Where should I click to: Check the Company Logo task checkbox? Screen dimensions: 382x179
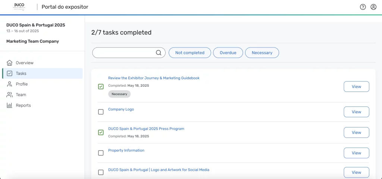tap(101, 112)
